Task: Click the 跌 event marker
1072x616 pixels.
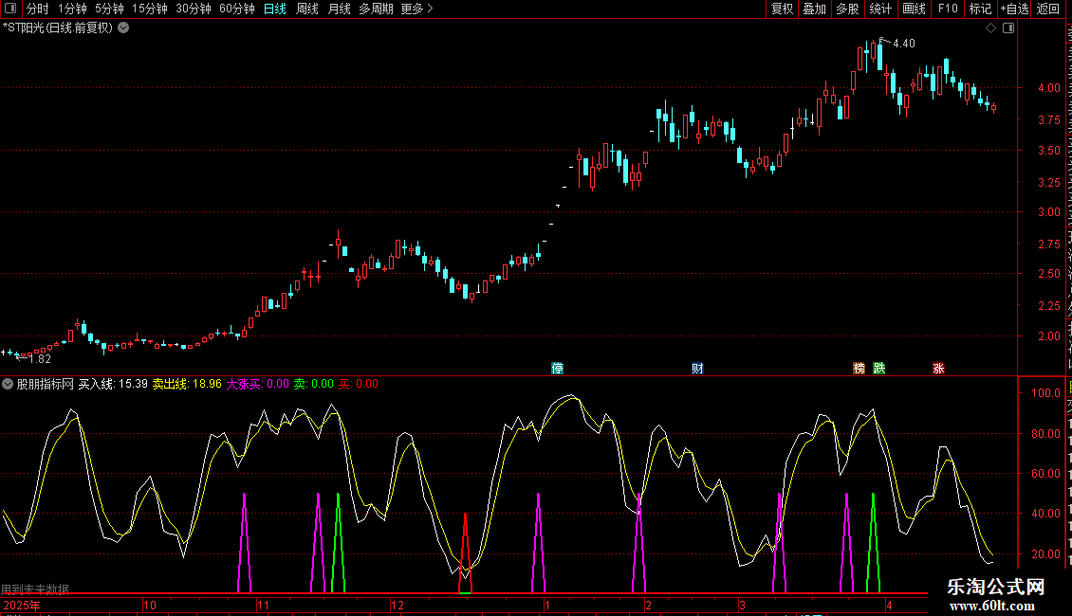Action: 879,368
